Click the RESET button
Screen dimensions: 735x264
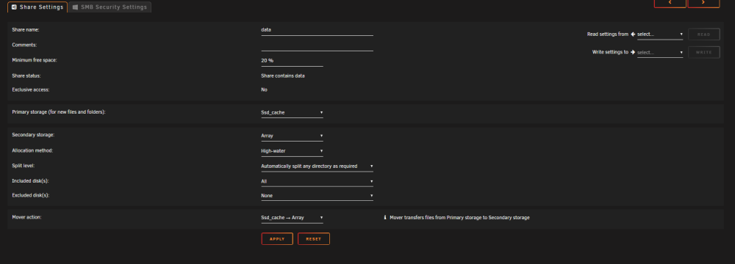(x=314, y=239)
